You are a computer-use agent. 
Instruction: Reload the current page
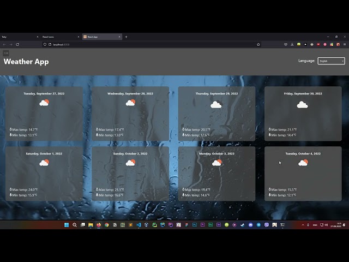pos(17,45)
